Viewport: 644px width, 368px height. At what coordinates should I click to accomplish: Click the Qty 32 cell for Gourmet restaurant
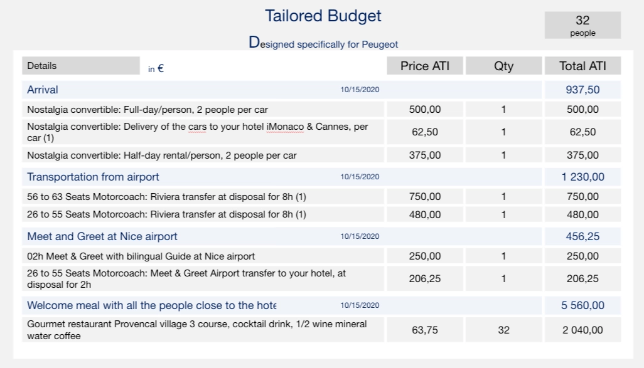[503, 330]
